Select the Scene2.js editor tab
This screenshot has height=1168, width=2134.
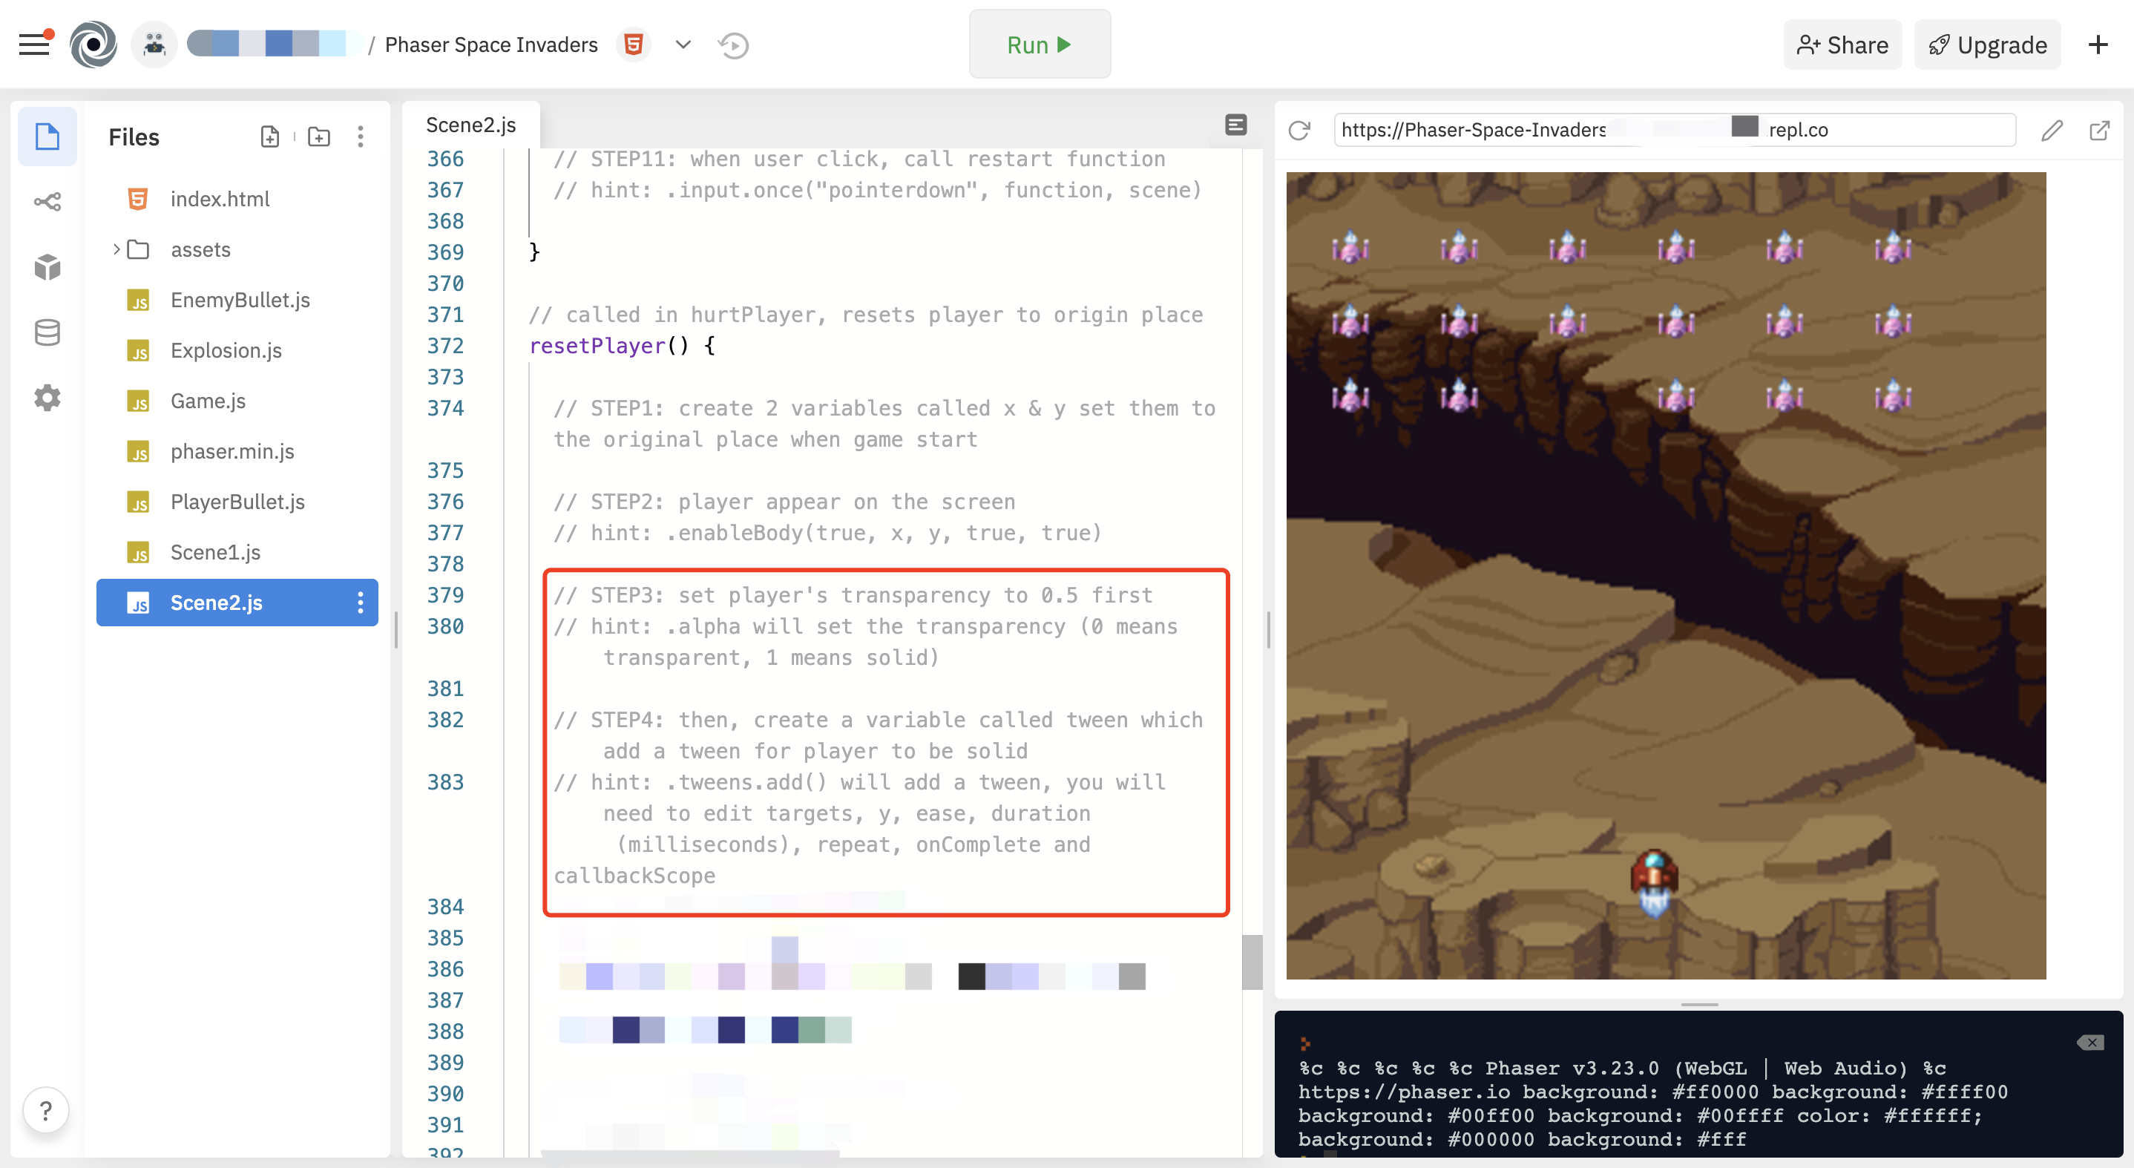click(x=470, y=125)
